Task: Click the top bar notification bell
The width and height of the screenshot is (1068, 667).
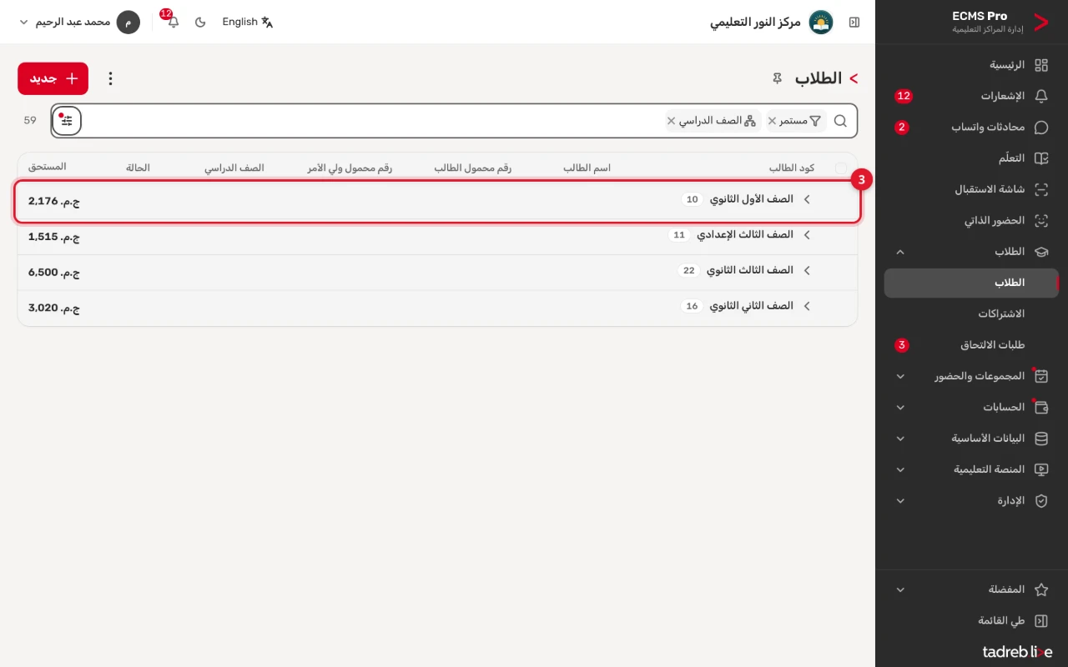Action: click(x=173, y=22)
